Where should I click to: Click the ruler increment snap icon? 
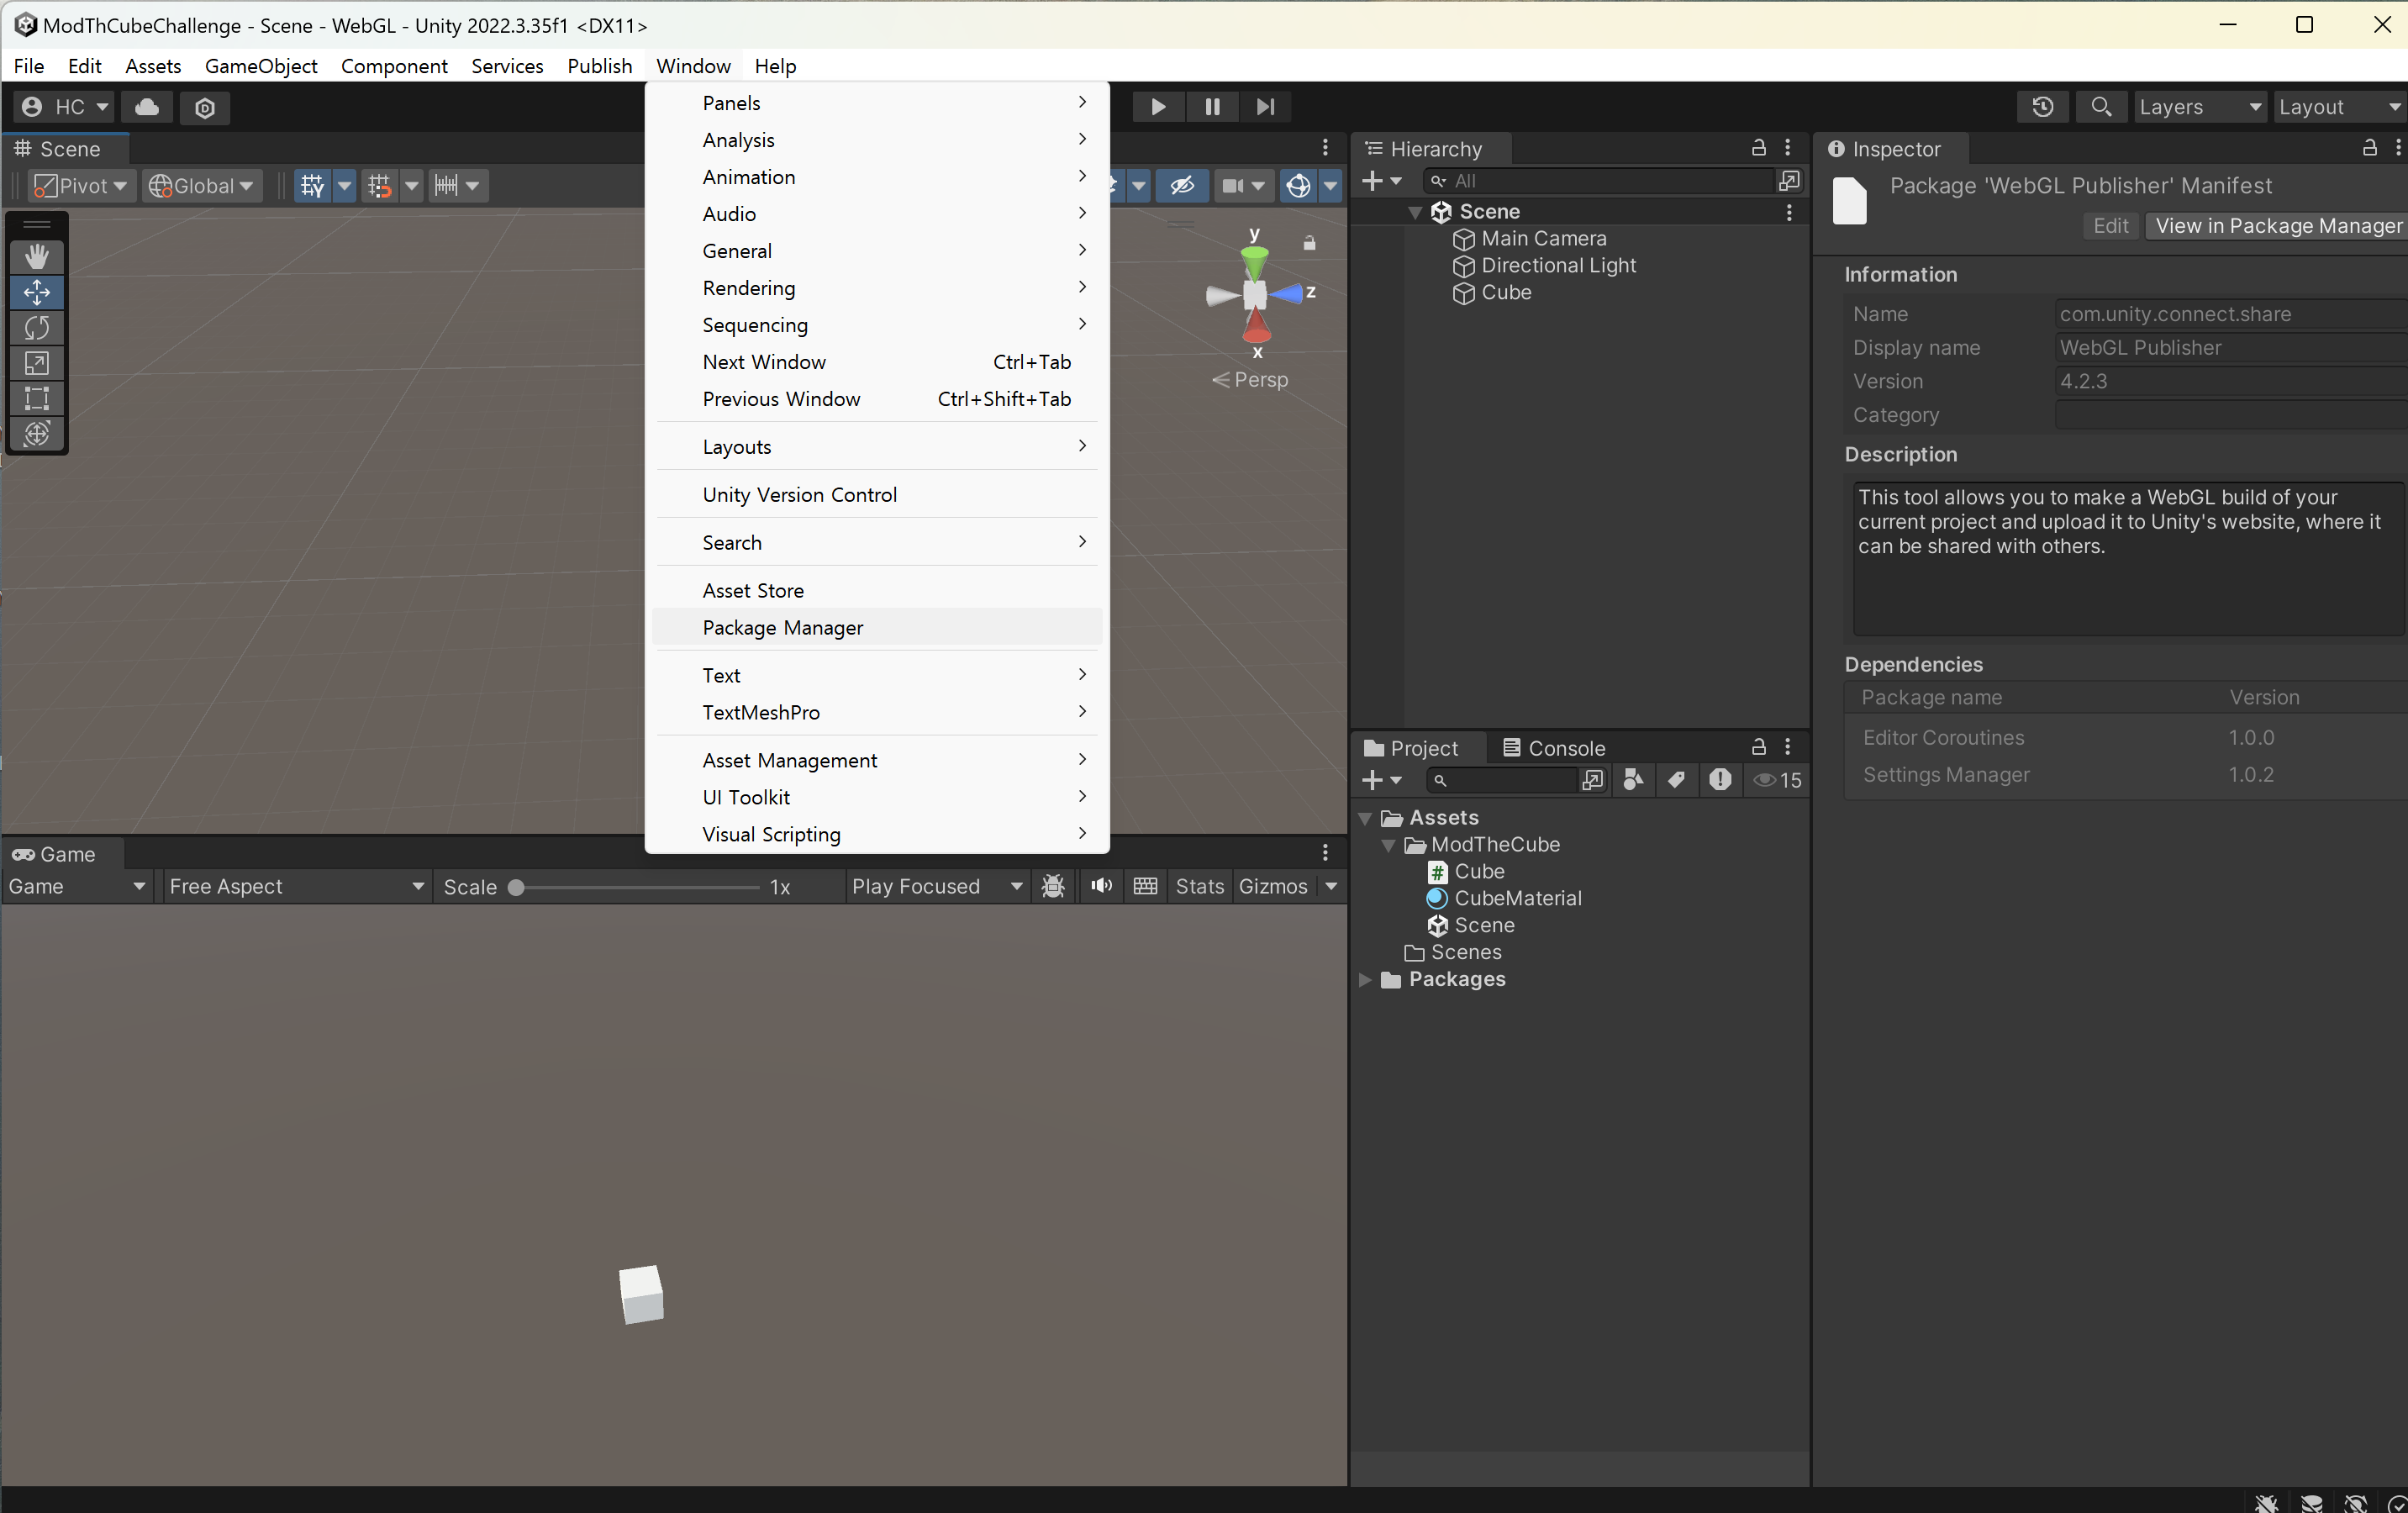click(446, 186)
